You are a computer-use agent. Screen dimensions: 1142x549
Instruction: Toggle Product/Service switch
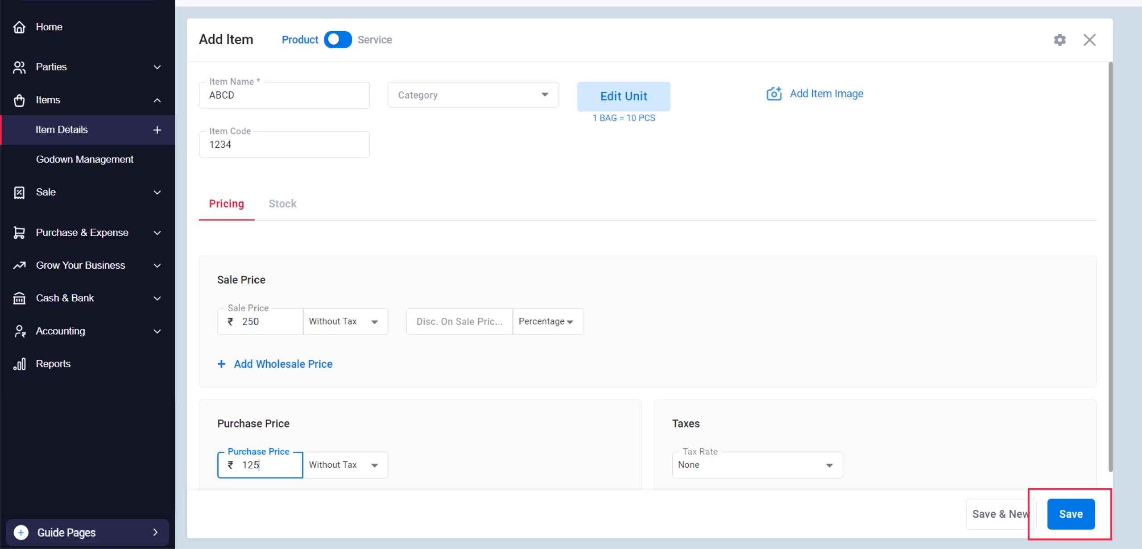pyautogui.click(x=338, y=40)
